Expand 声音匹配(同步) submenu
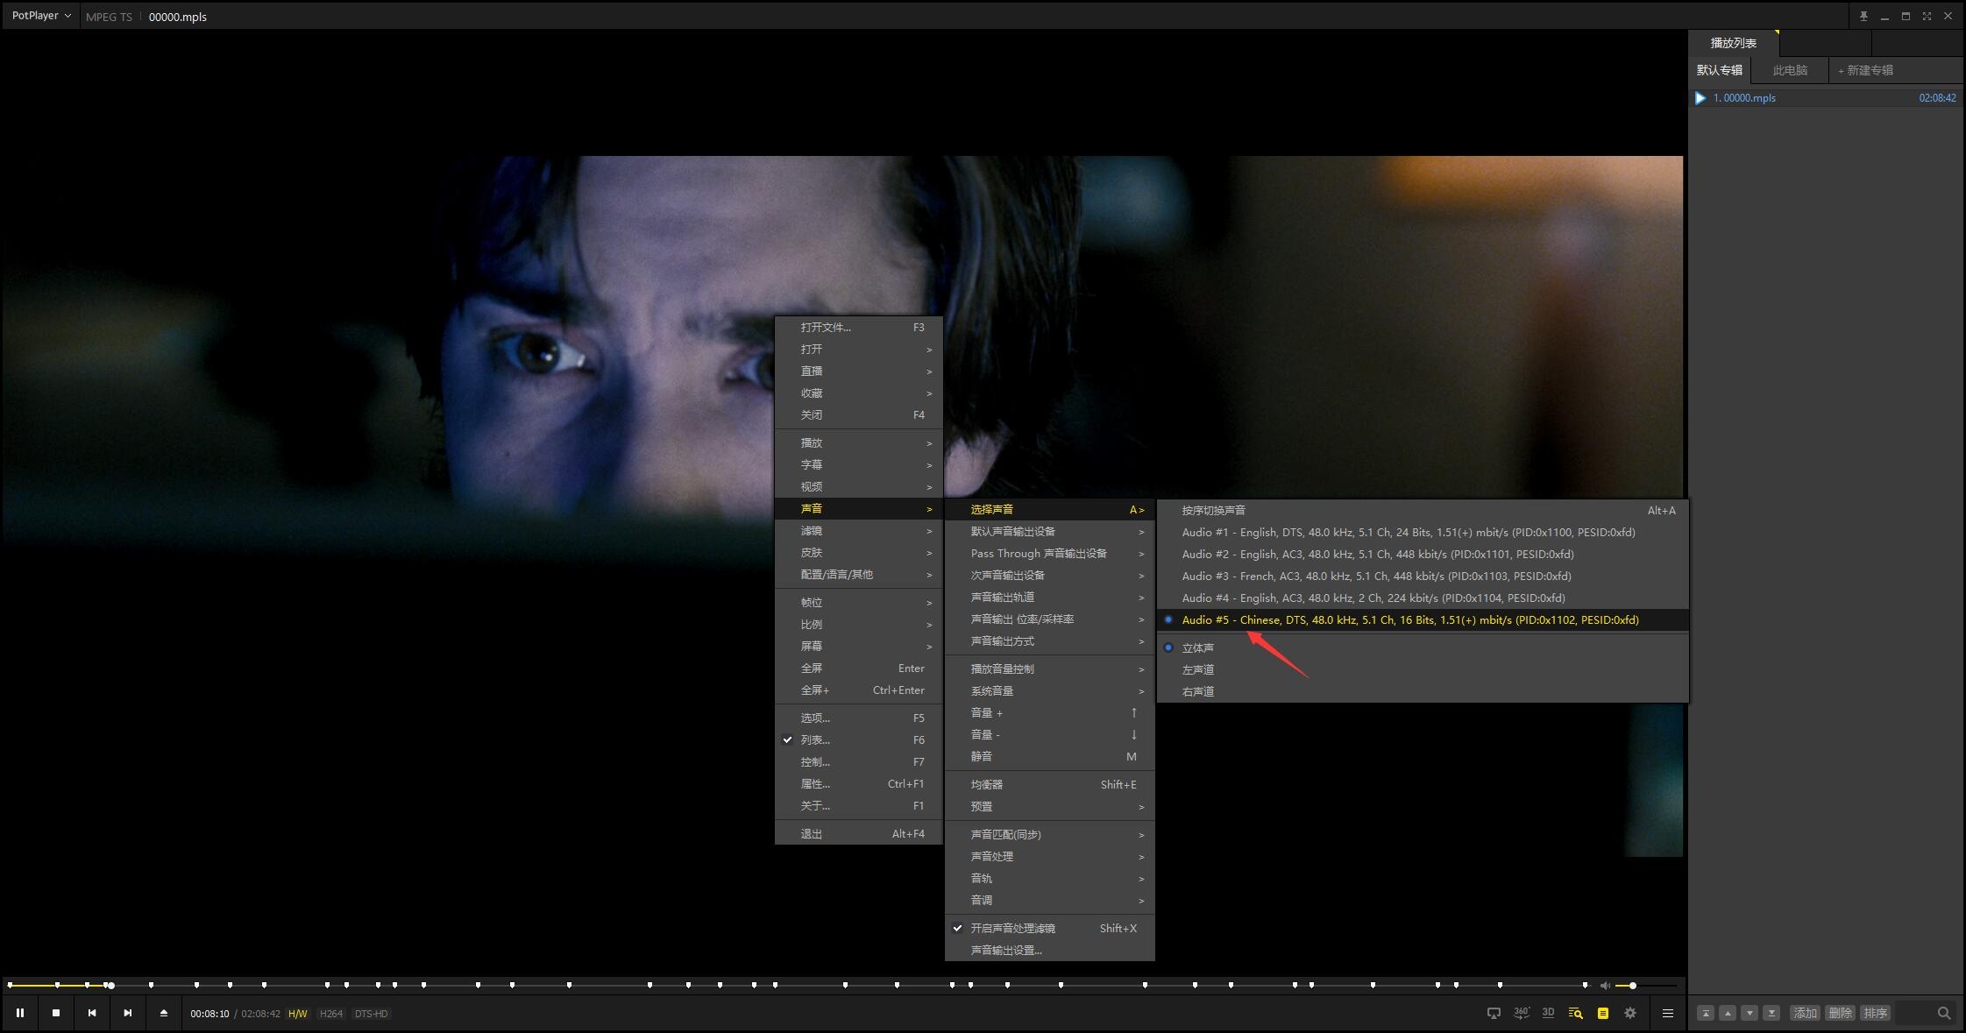1966x1033 pixels. 1049,834
